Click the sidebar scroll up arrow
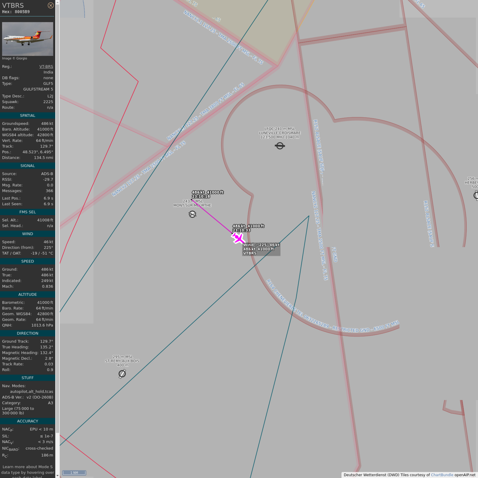The width and height of the screenshot is (478, 478). tap(57, 2)
